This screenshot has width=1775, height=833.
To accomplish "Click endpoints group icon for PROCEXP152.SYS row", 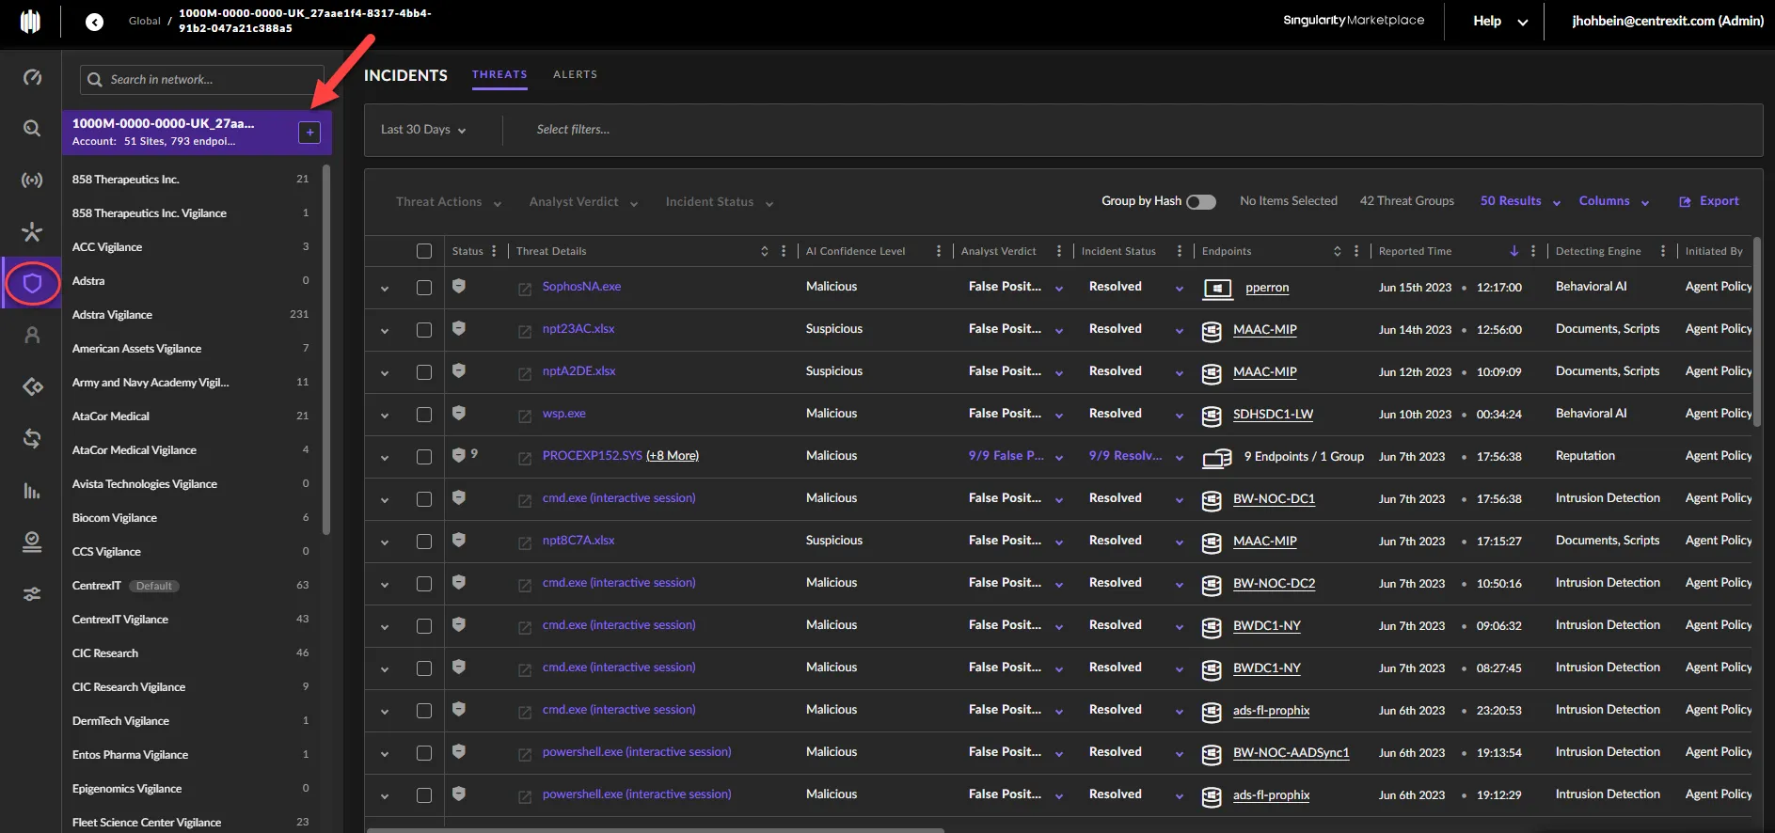I will pyautogui.click(x=1217, y=458).
